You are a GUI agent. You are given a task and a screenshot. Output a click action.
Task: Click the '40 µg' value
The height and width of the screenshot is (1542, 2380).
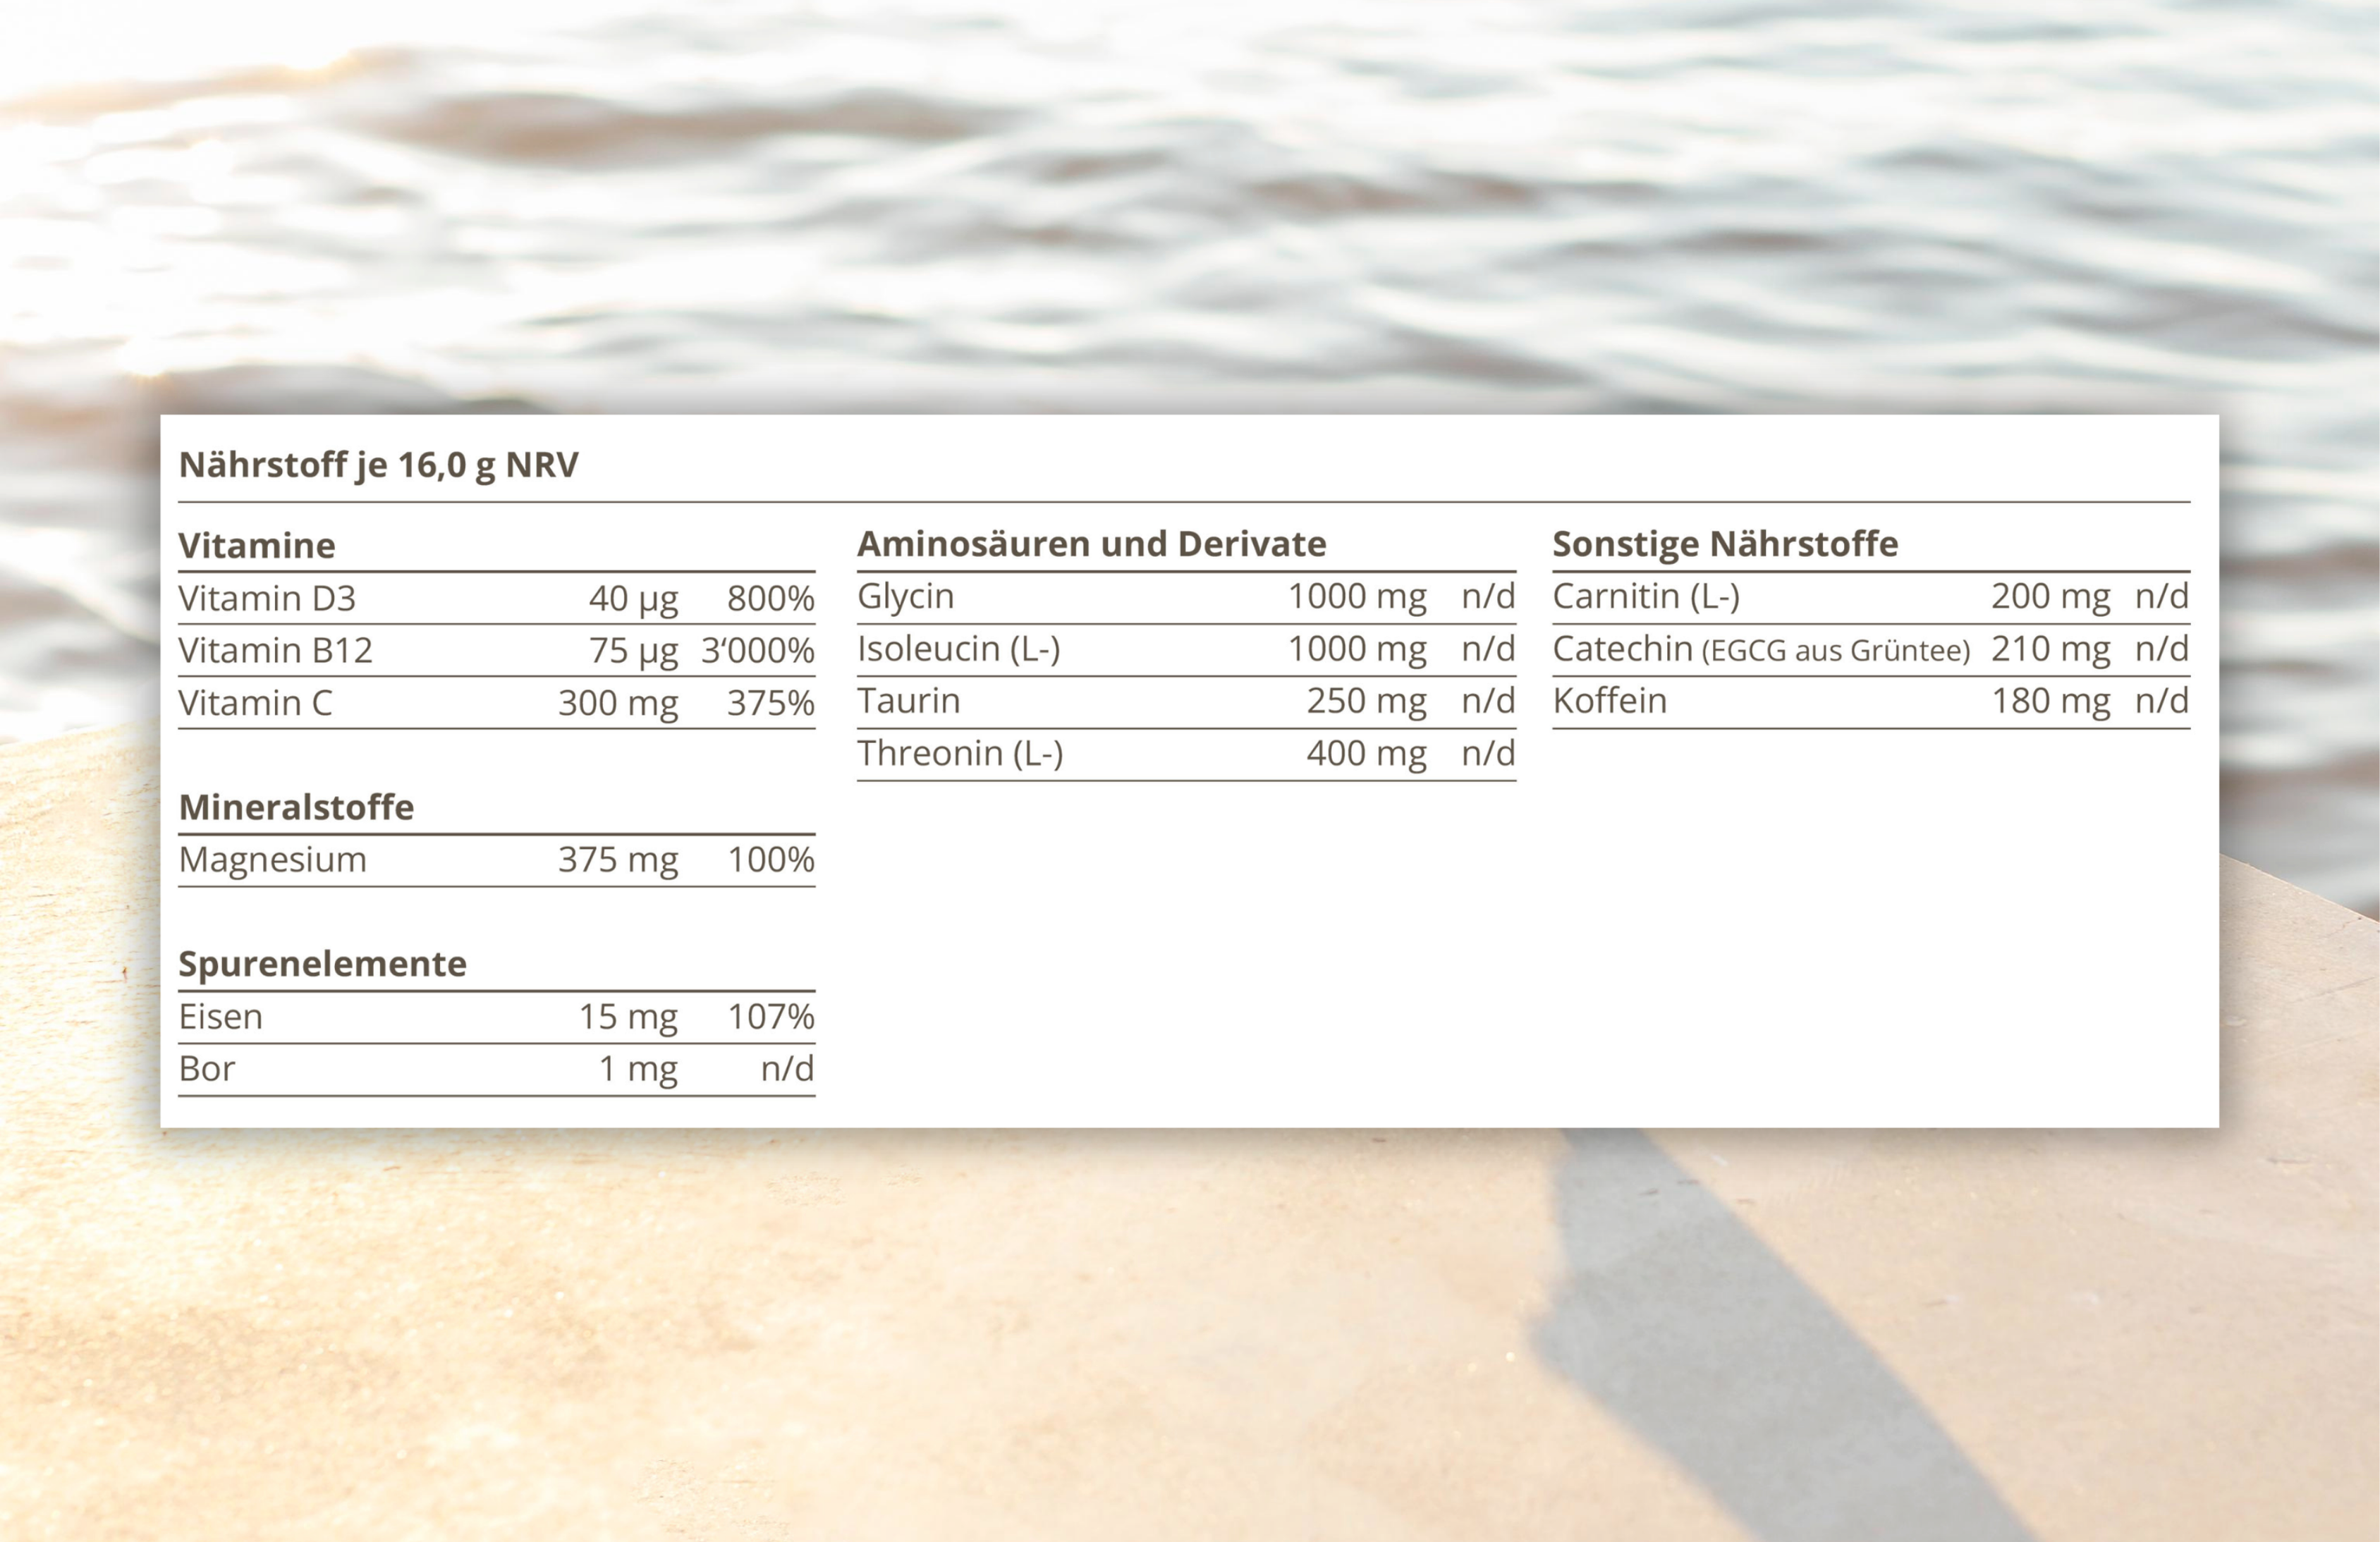point(633,600)
